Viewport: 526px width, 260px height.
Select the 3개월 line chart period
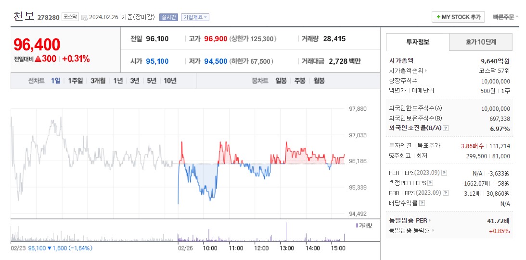pyautogui.click(x=98, y=81)
